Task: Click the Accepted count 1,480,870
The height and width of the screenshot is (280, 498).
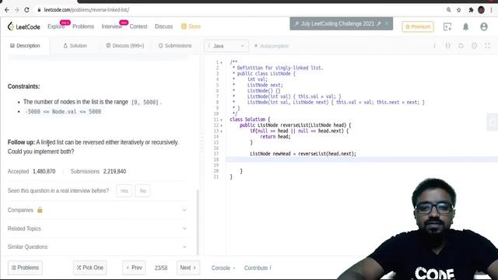Action: [x=44, y=171]
